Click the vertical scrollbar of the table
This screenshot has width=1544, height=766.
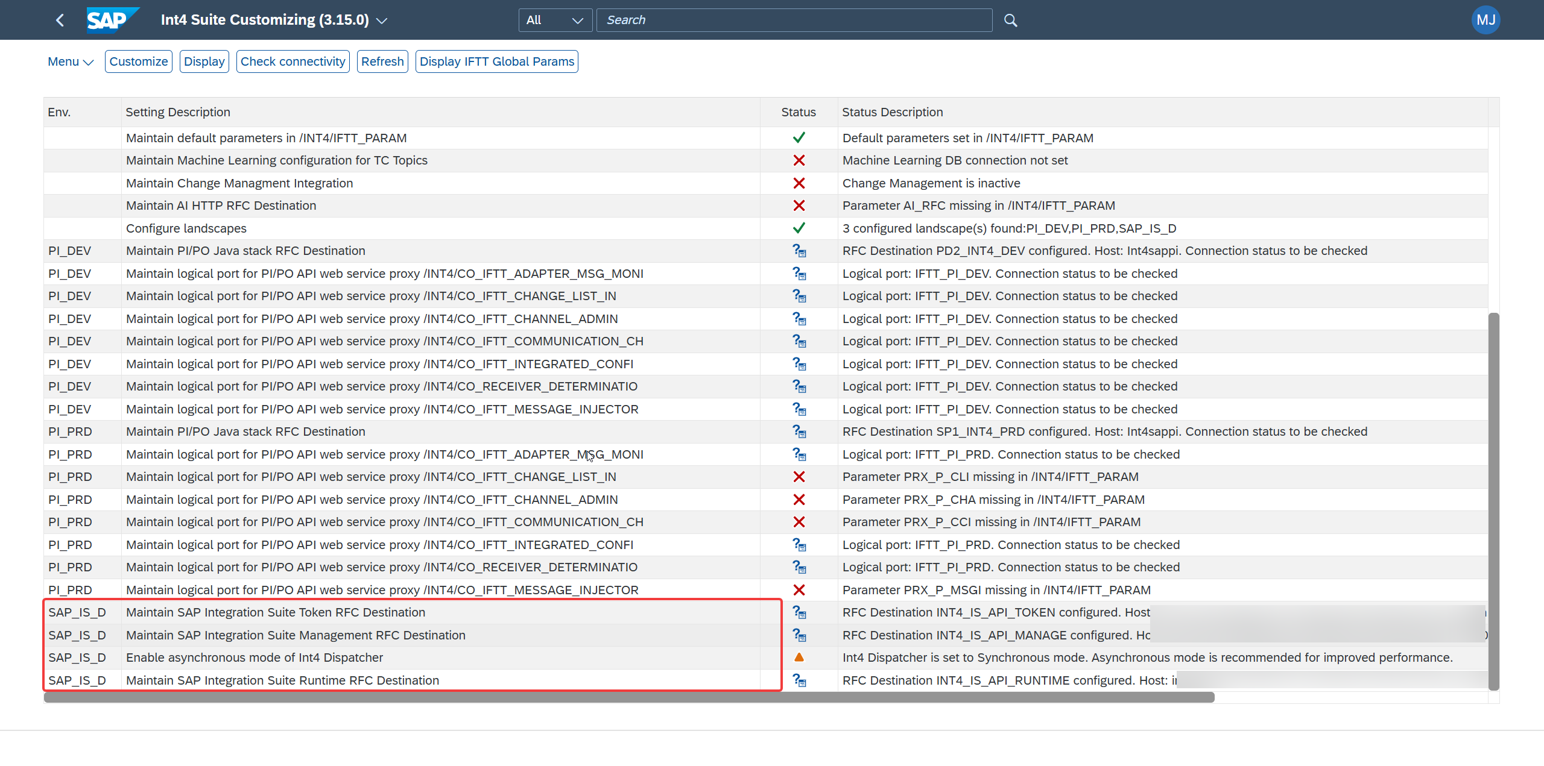coord(1493,501)
